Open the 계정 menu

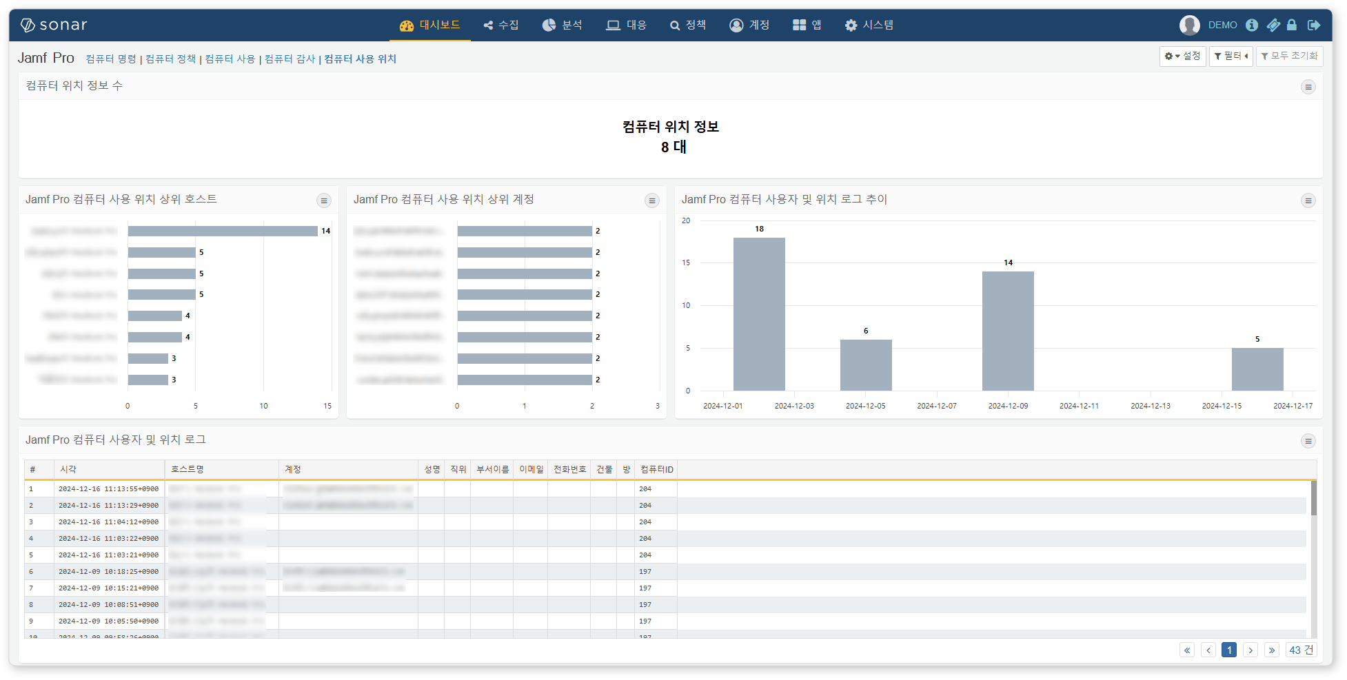tap(749, 25)
